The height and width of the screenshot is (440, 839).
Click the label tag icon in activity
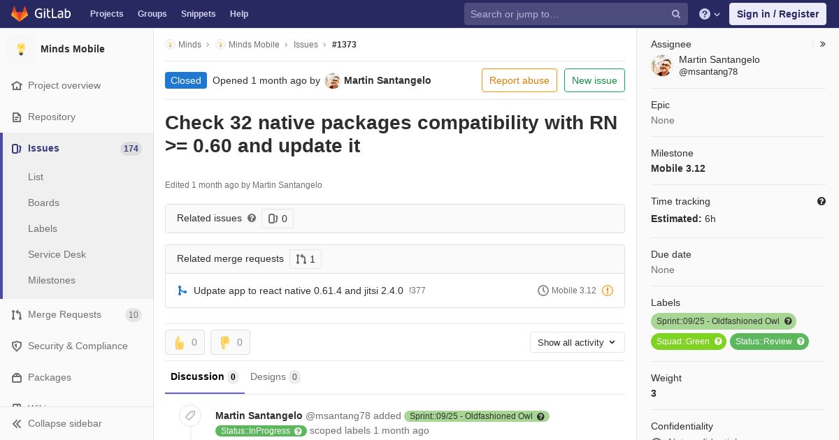(190, 416)
